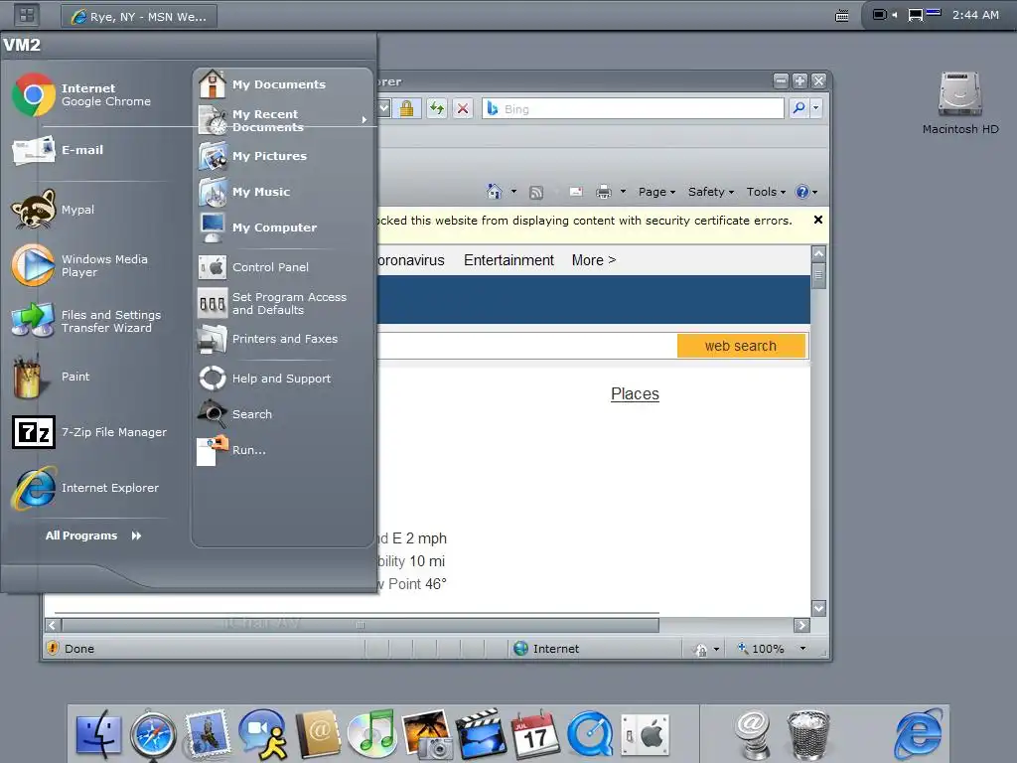1017x763 pixels.
Task: Open the Trash in the dock
Action: (x=808, y=734)
